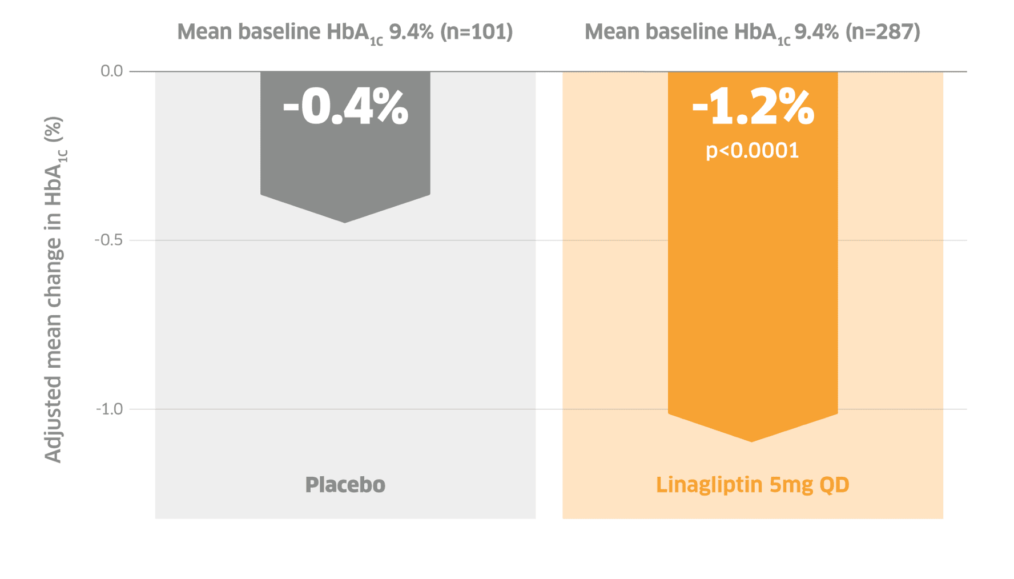Select the -0.4% value label
Screen dimensions: 1014x579
(x=345, y=107)
